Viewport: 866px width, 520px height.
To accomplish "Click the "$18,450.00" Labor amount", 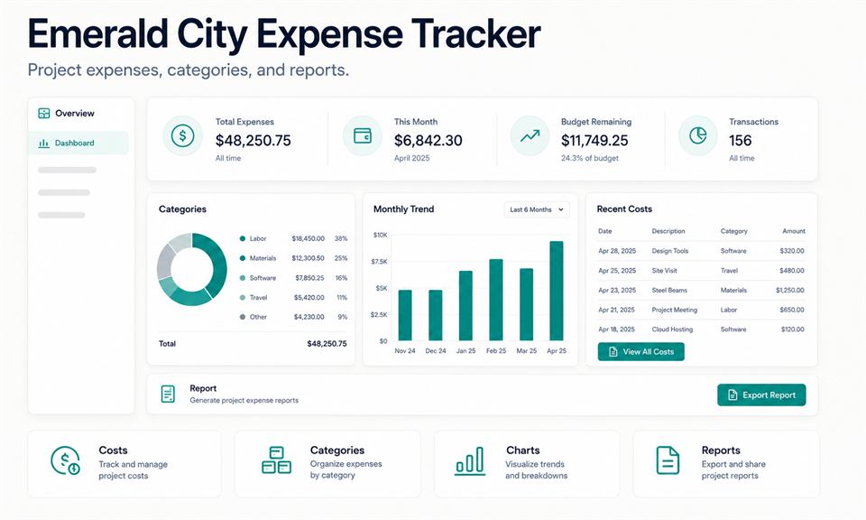I will tap(309, 238).
